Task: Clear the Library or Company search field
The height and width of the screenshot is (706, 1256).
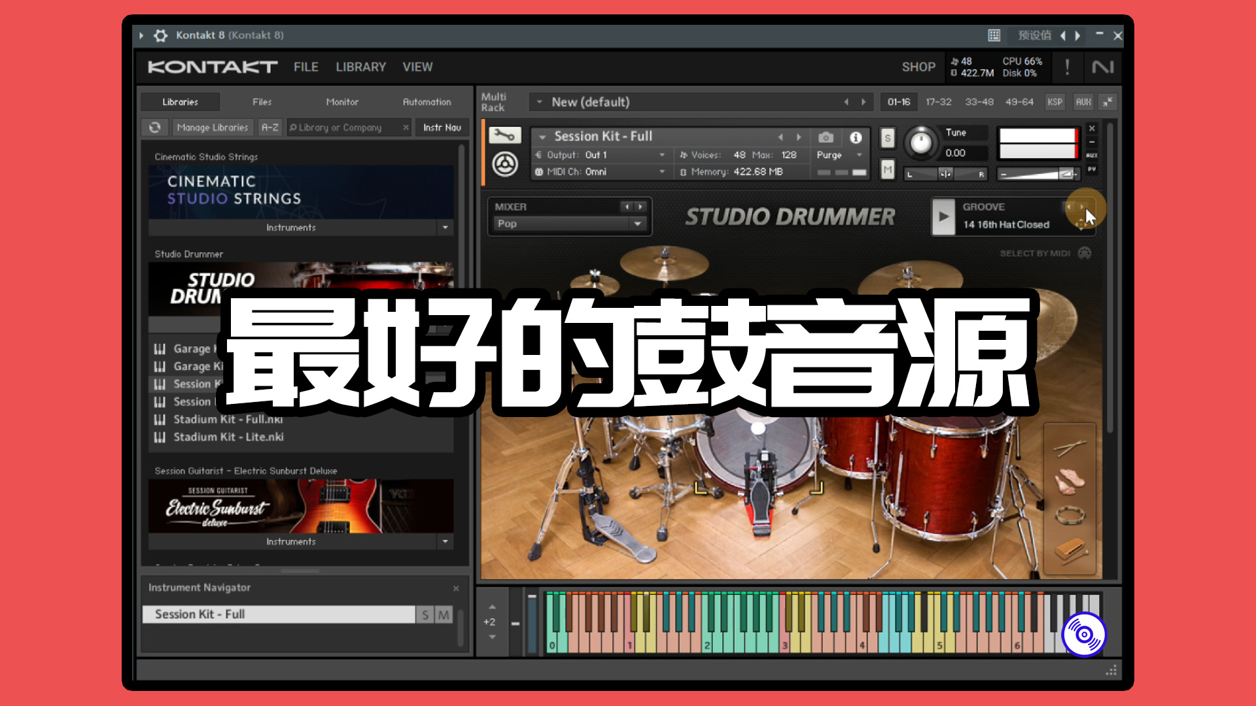Action: pos(406,127)
